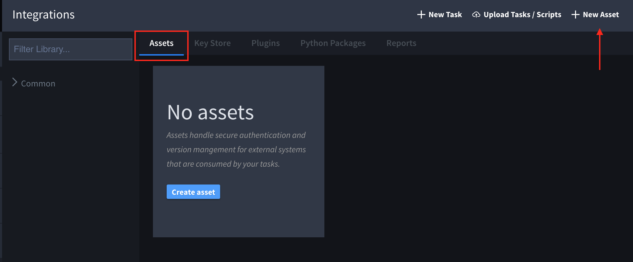Screen dimensions: 633x262
Task: Click the cloud upload icon
Action: 476,15
